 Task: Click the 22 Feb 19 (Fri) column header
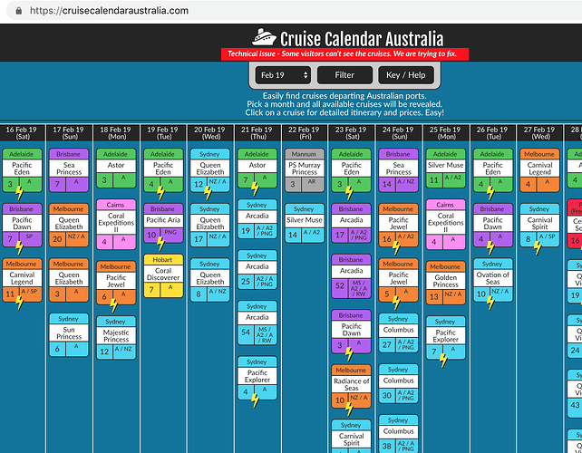[x=305, y=133]
